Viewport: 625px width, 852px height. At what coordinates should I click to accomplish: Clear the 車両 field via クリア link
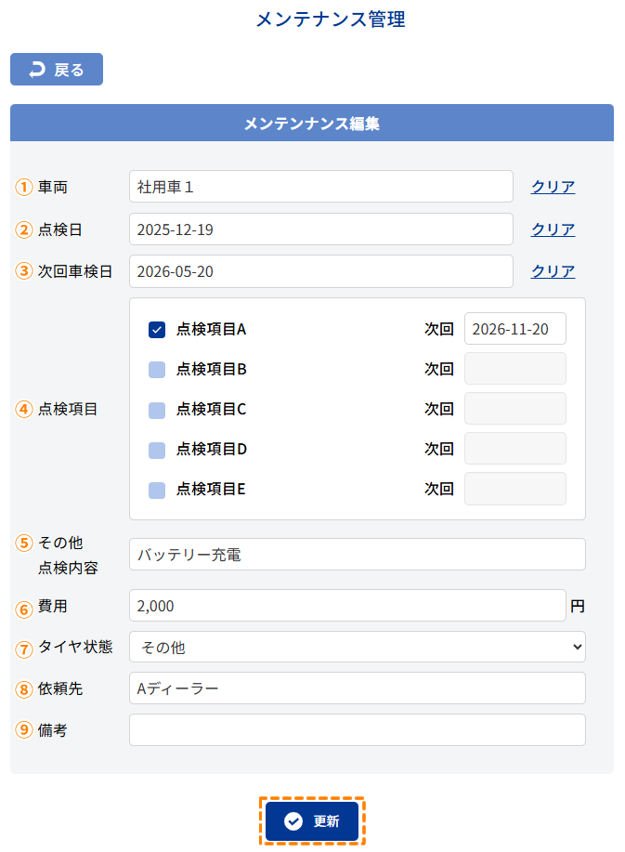click(553, 187)
